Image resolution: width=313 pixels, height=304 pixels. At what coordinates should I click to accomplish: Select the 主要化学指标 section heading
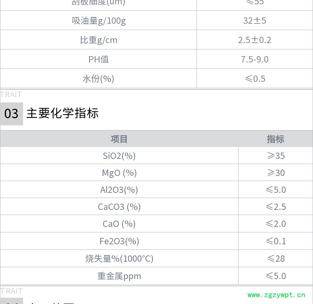63,113
